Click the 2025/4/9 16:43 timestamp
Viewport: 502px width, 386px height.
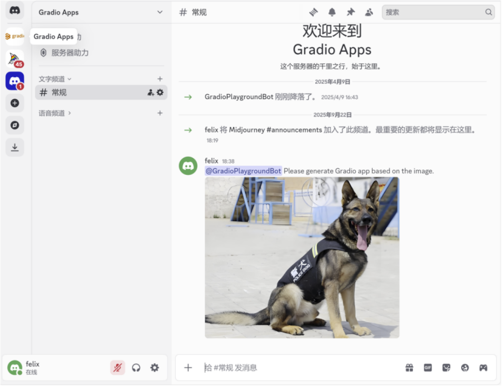(x=340, y=97)
